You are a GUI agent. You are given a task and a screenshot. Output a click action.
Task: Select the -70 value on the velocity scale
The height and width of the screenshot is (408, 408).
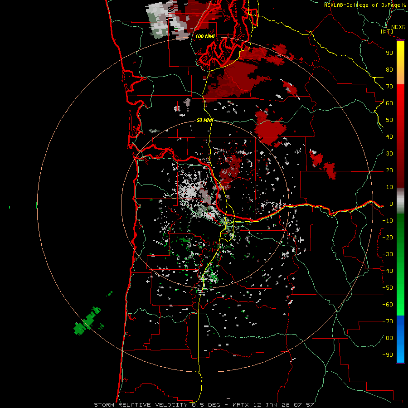tap(388, 321)
